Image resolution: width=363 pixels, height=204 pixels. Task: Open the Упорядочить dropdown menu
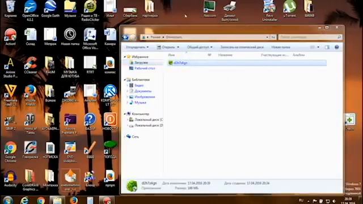pyautogui.click(x=137, y=47)
